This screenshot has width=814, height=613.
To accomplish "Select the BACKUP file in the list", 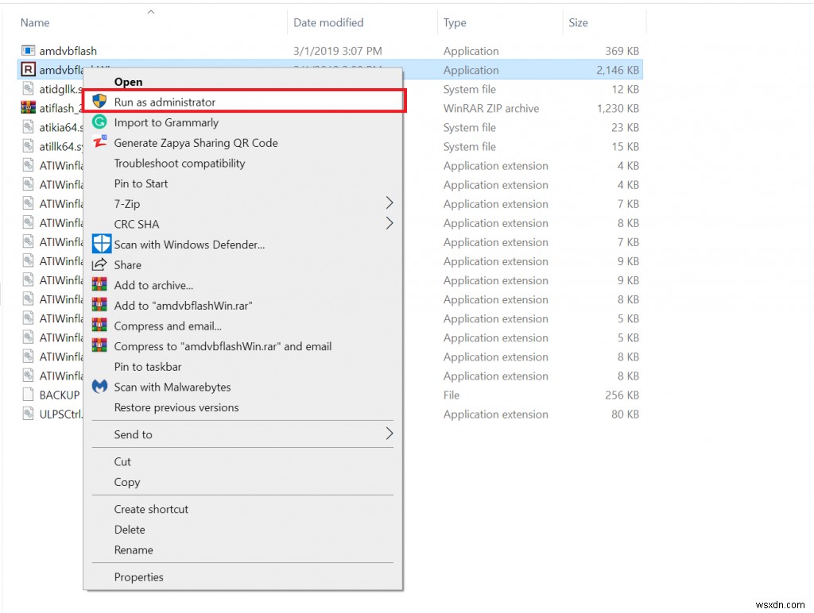I will click(56, 395).
